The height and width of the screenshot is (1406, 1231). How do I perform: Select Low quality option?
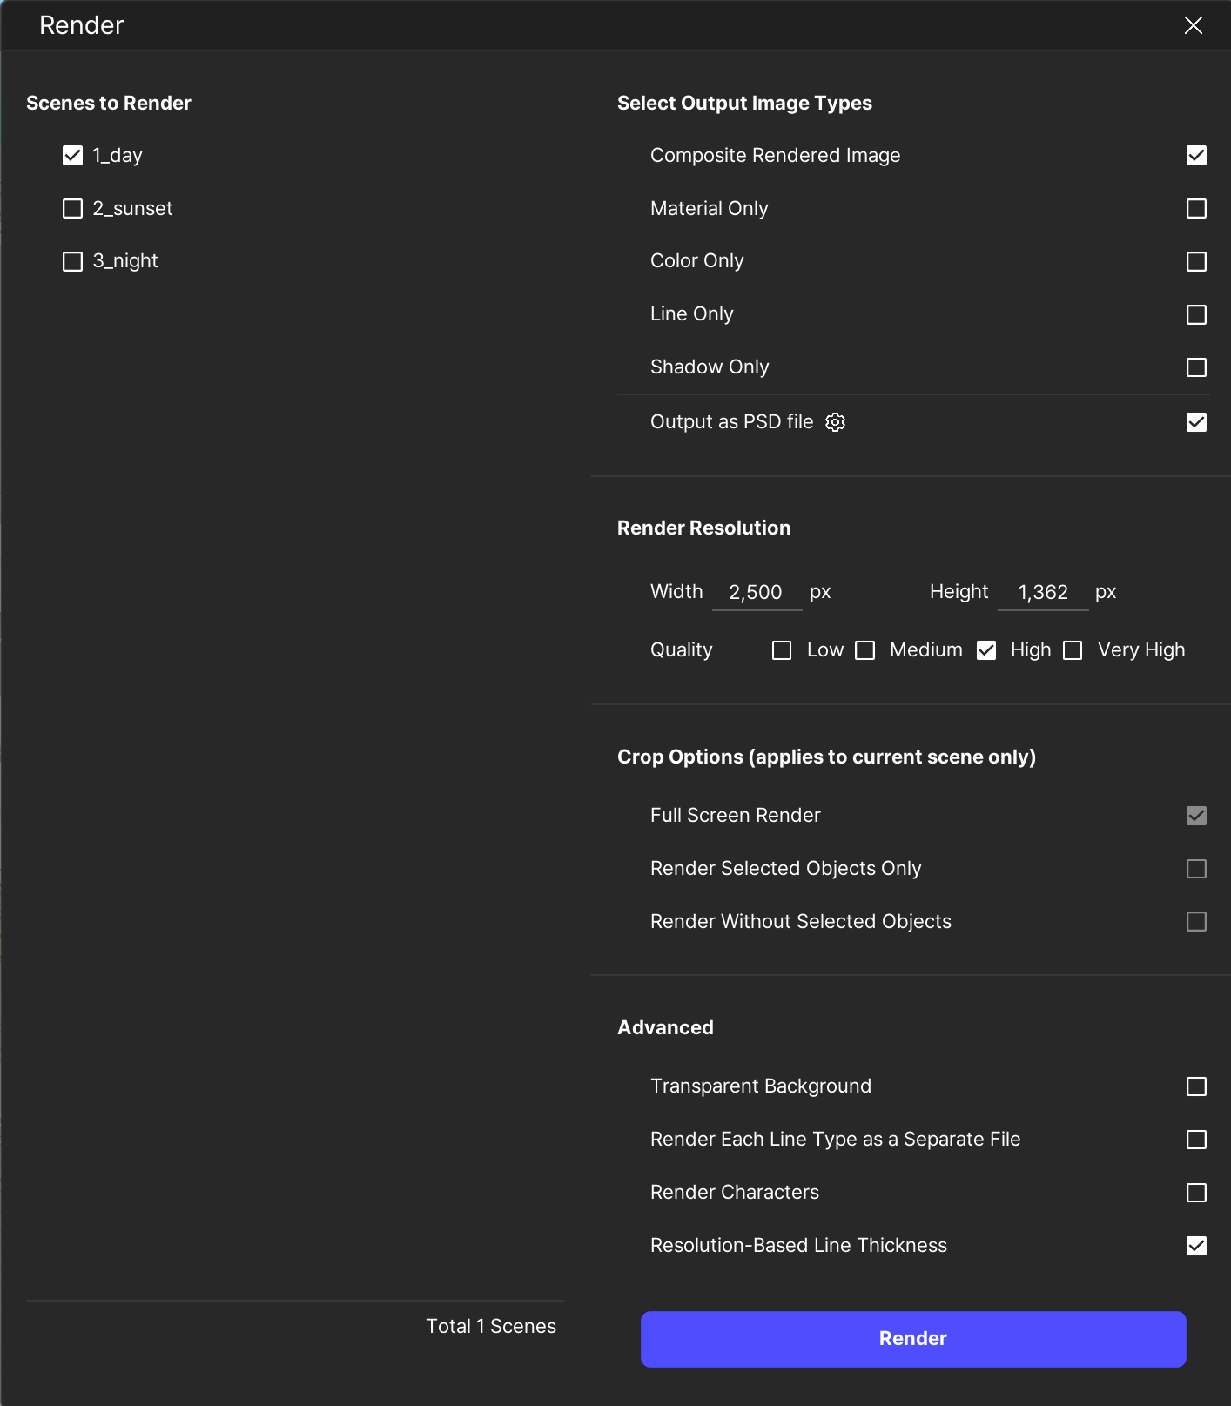click(782, 650)
